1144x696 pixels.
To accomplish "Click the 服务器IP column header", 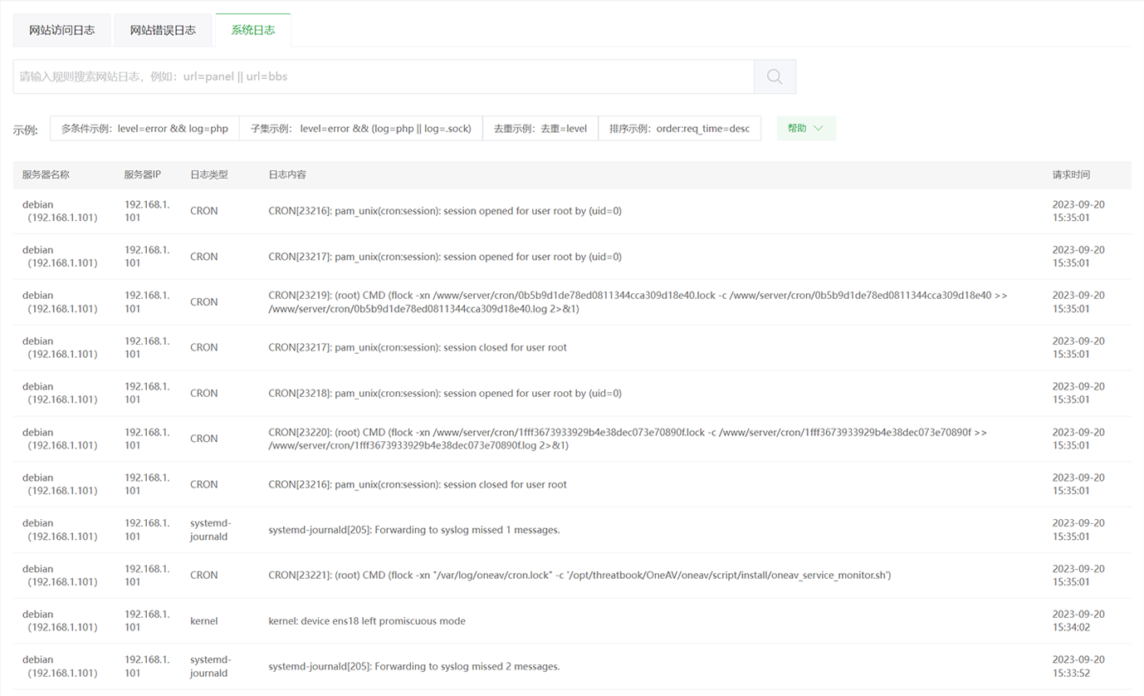I will pyautogui.click(x=142, y=175).
